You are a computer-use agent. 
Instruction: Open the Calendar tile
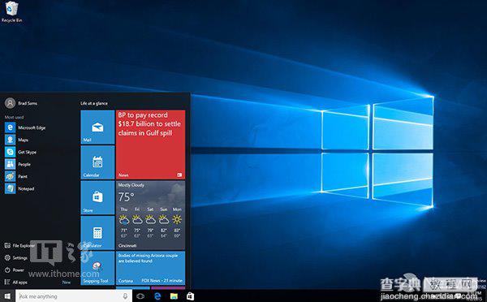click(97, 162)
